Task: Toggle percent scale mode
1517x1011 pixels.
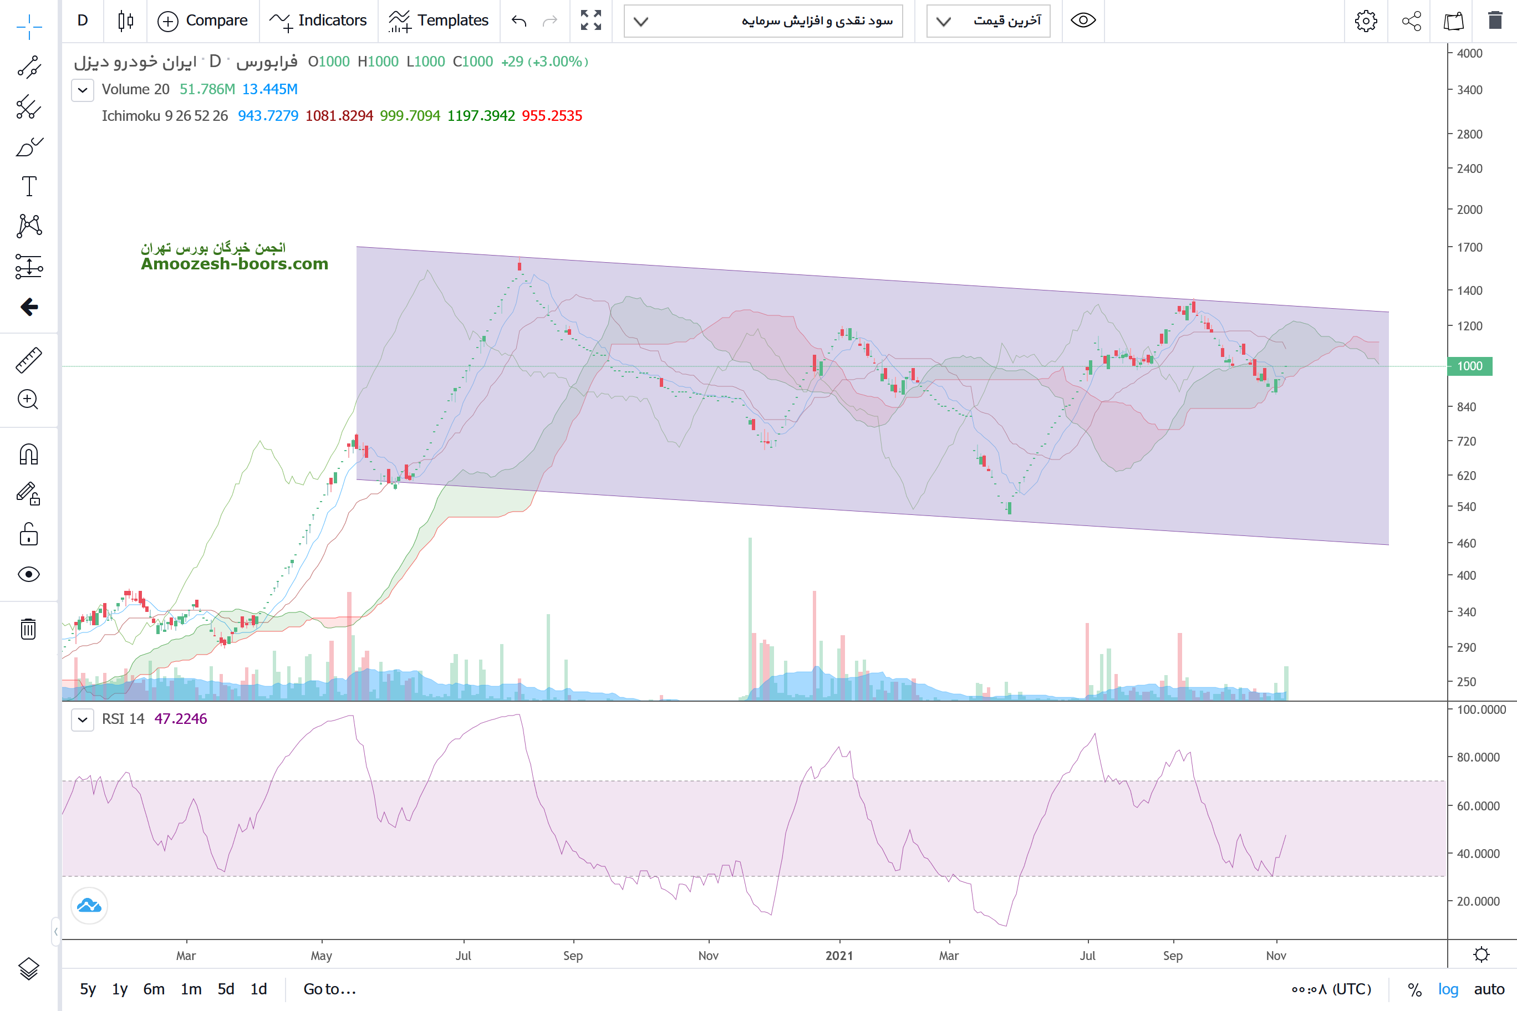Action: [1414, 989]
